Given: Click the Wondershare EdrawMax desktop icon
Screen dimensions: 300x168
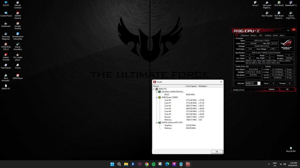Looking at the screenshot, I should pos(18,36).
